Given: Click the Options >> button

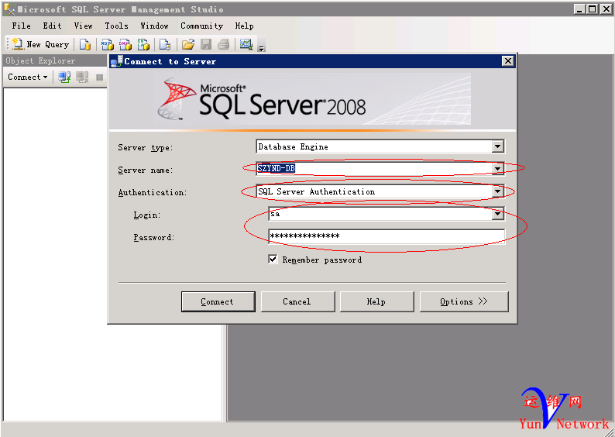Looking at the screenshot, I should (464, 301).
